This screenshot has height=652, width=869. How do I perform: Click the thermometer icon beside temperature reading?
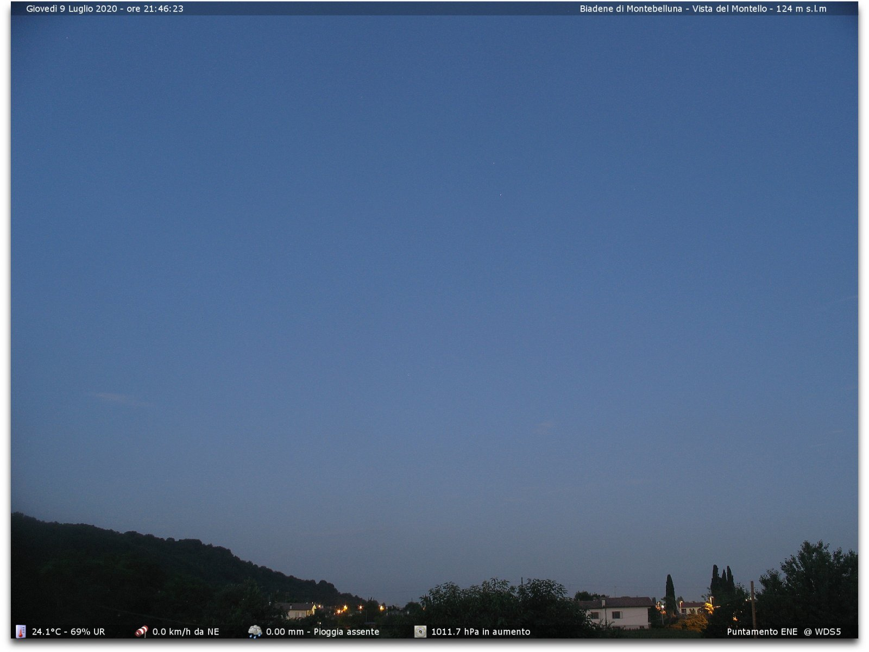(21, 631)
